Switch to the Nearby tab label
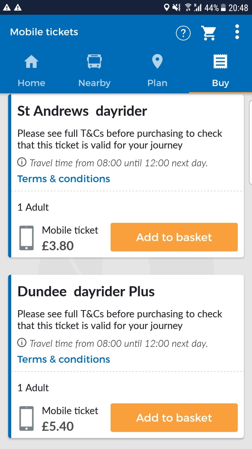This screenshot has width=252, height=449. 94,83
